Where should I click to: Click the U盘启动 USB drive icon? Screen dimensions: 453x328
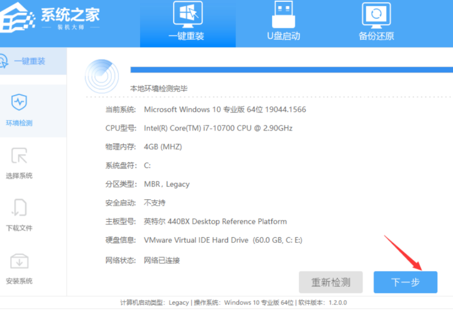pos(283,14)
